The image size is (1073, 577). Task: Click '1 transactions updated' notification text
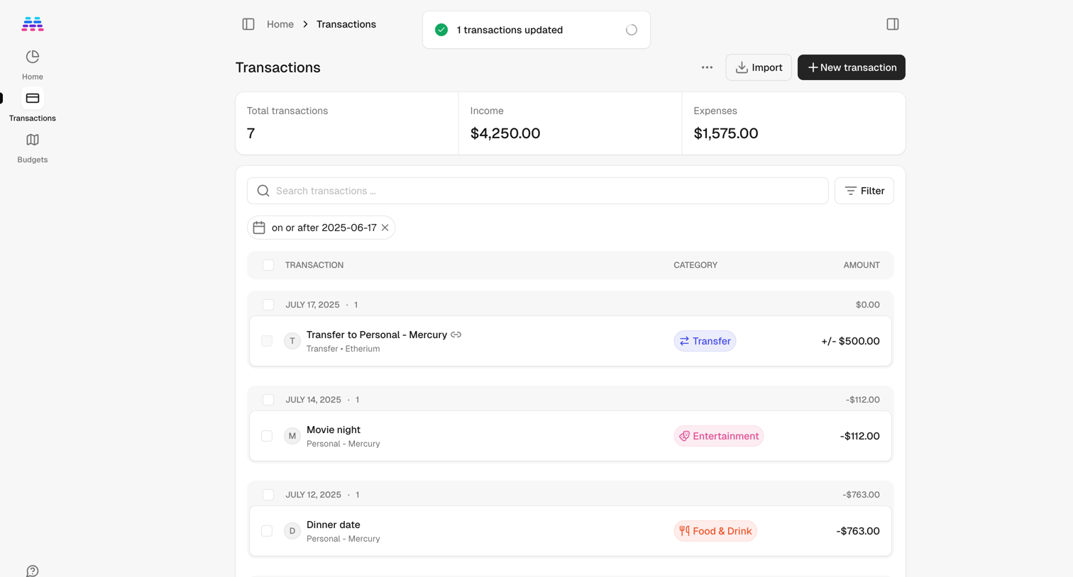click(x=510, y=30)
